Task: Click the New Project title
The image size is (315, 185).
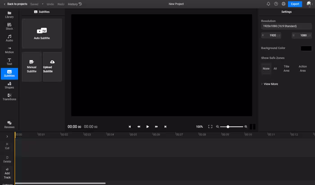Action: 176,4
